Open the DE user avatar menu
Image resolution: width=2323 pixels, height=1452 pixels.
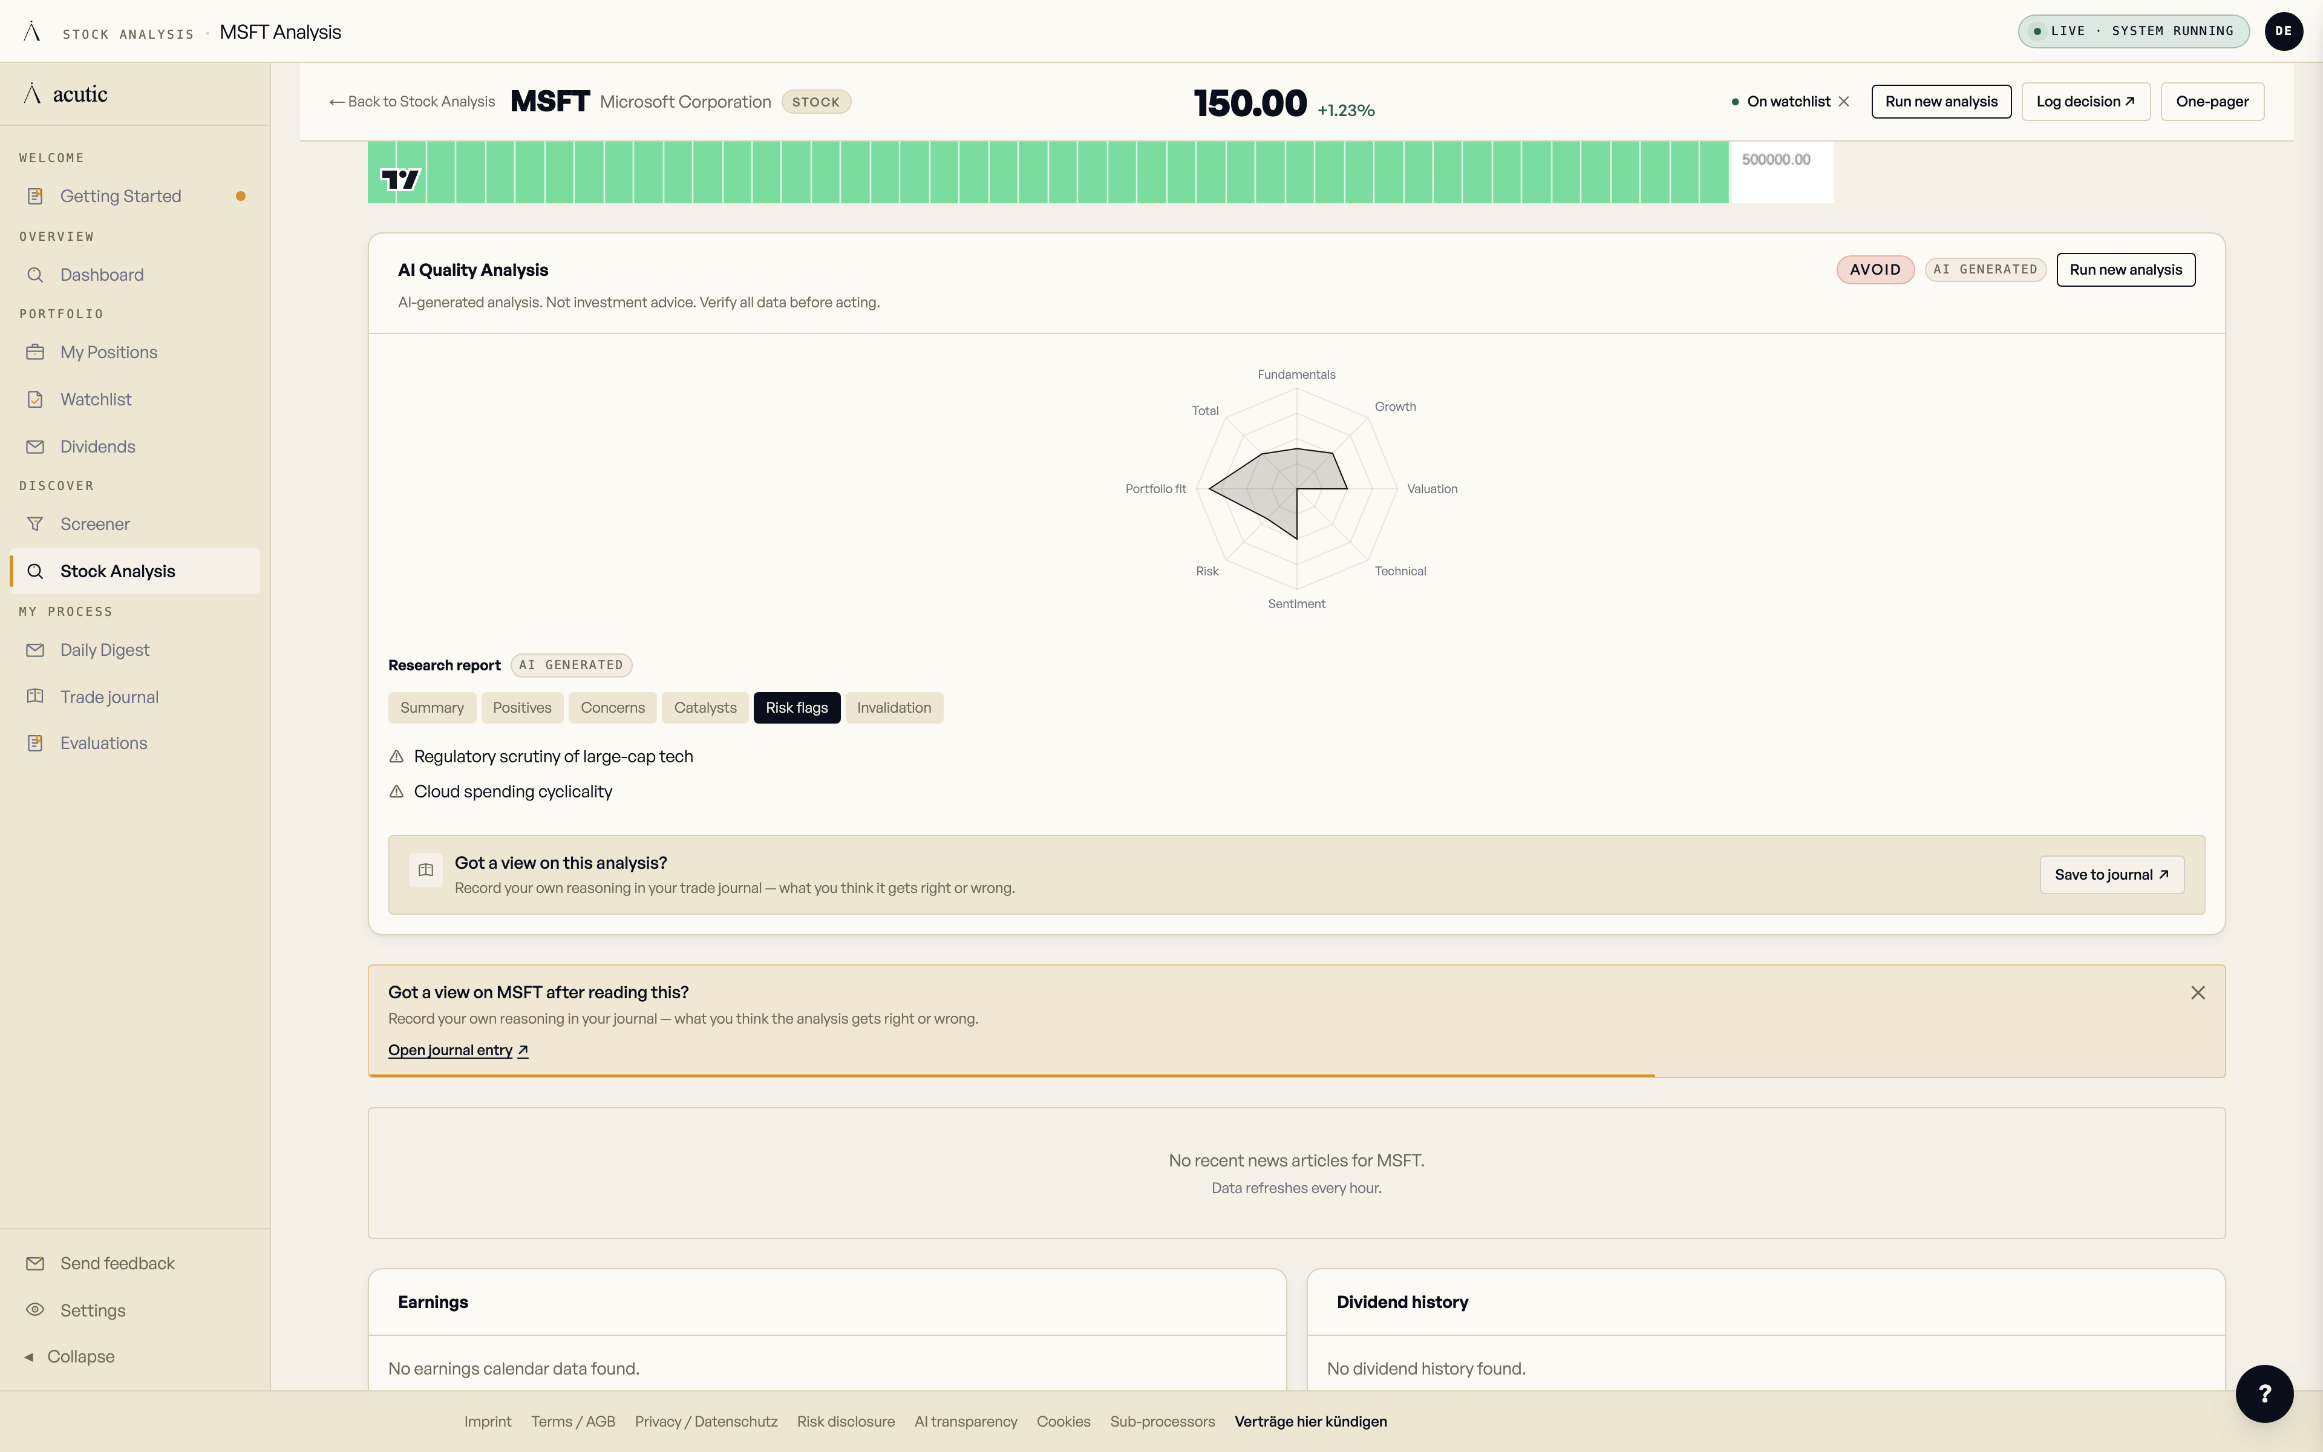click(2282, 31)
